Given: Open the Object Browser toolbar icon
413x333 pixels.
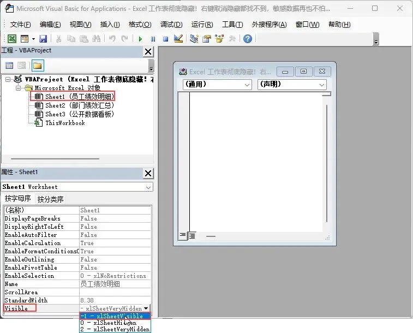Looking at the screenshot, I should coord(219,39).
